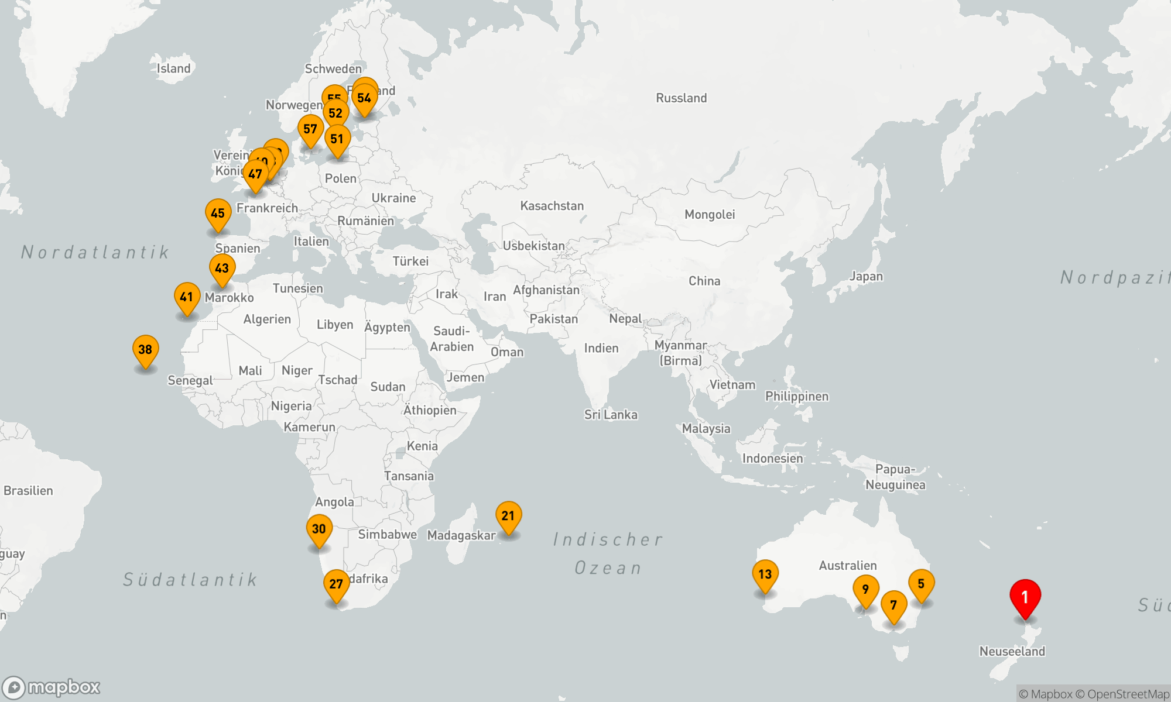Image resolution: width=1171 pixels, height=702 pixels.
Task: Click orange marker number 7
Action: (893, 605)
